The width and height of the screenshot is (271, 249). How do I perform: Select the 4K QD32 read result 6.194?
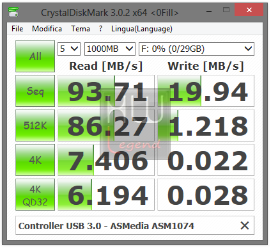click(106, 195)
